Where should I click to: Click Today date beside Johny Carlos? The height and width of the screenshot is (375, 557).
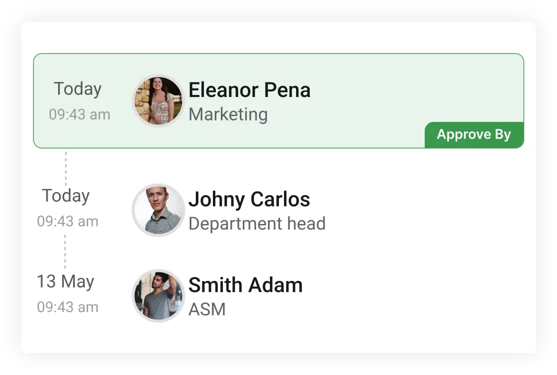coord(66,195)
